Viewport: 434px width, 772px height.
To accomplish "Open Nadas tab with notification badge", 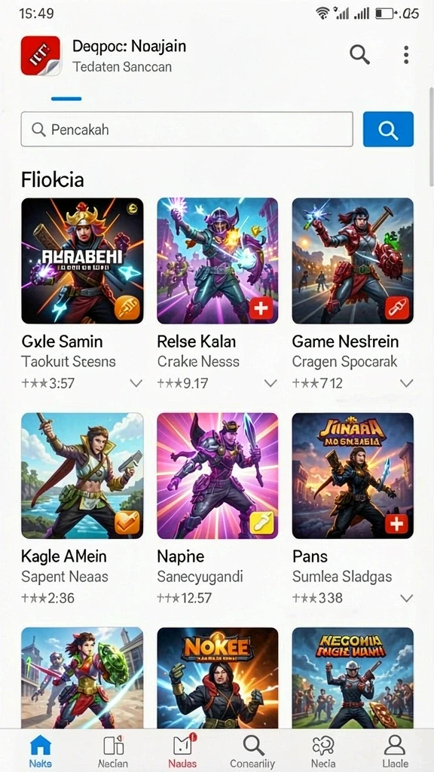I will pos(182,752).
